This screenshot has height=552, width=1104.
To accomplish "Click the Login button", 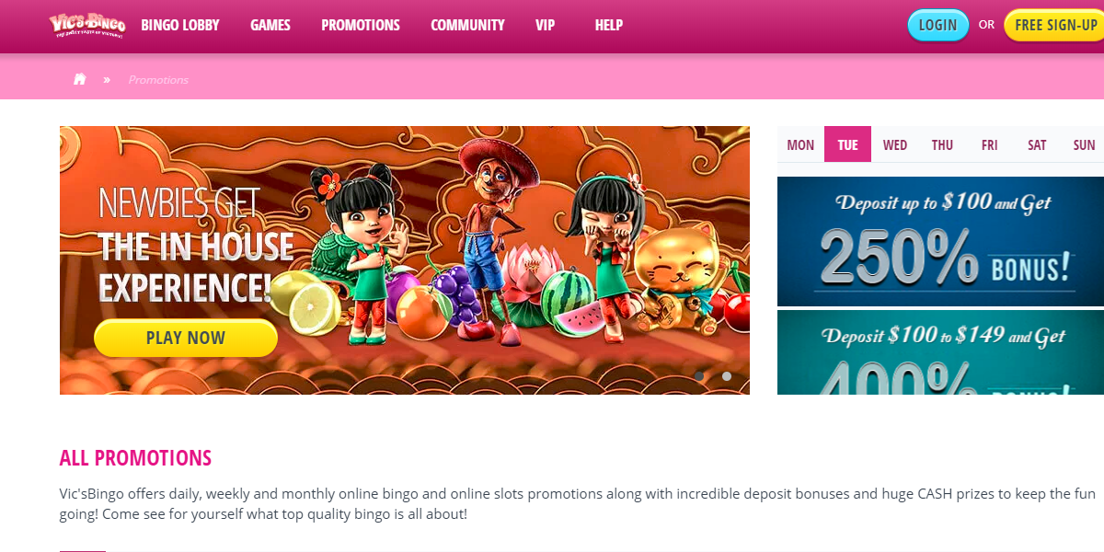I will click(x=937, y=25).
